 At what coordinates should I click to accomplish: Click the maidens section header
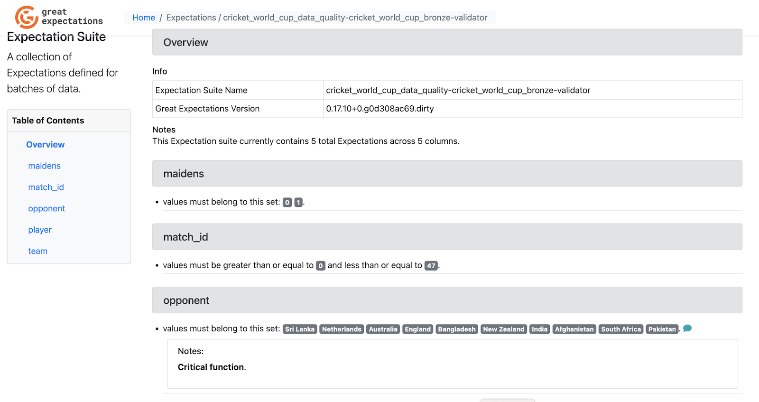coord(447,173)
